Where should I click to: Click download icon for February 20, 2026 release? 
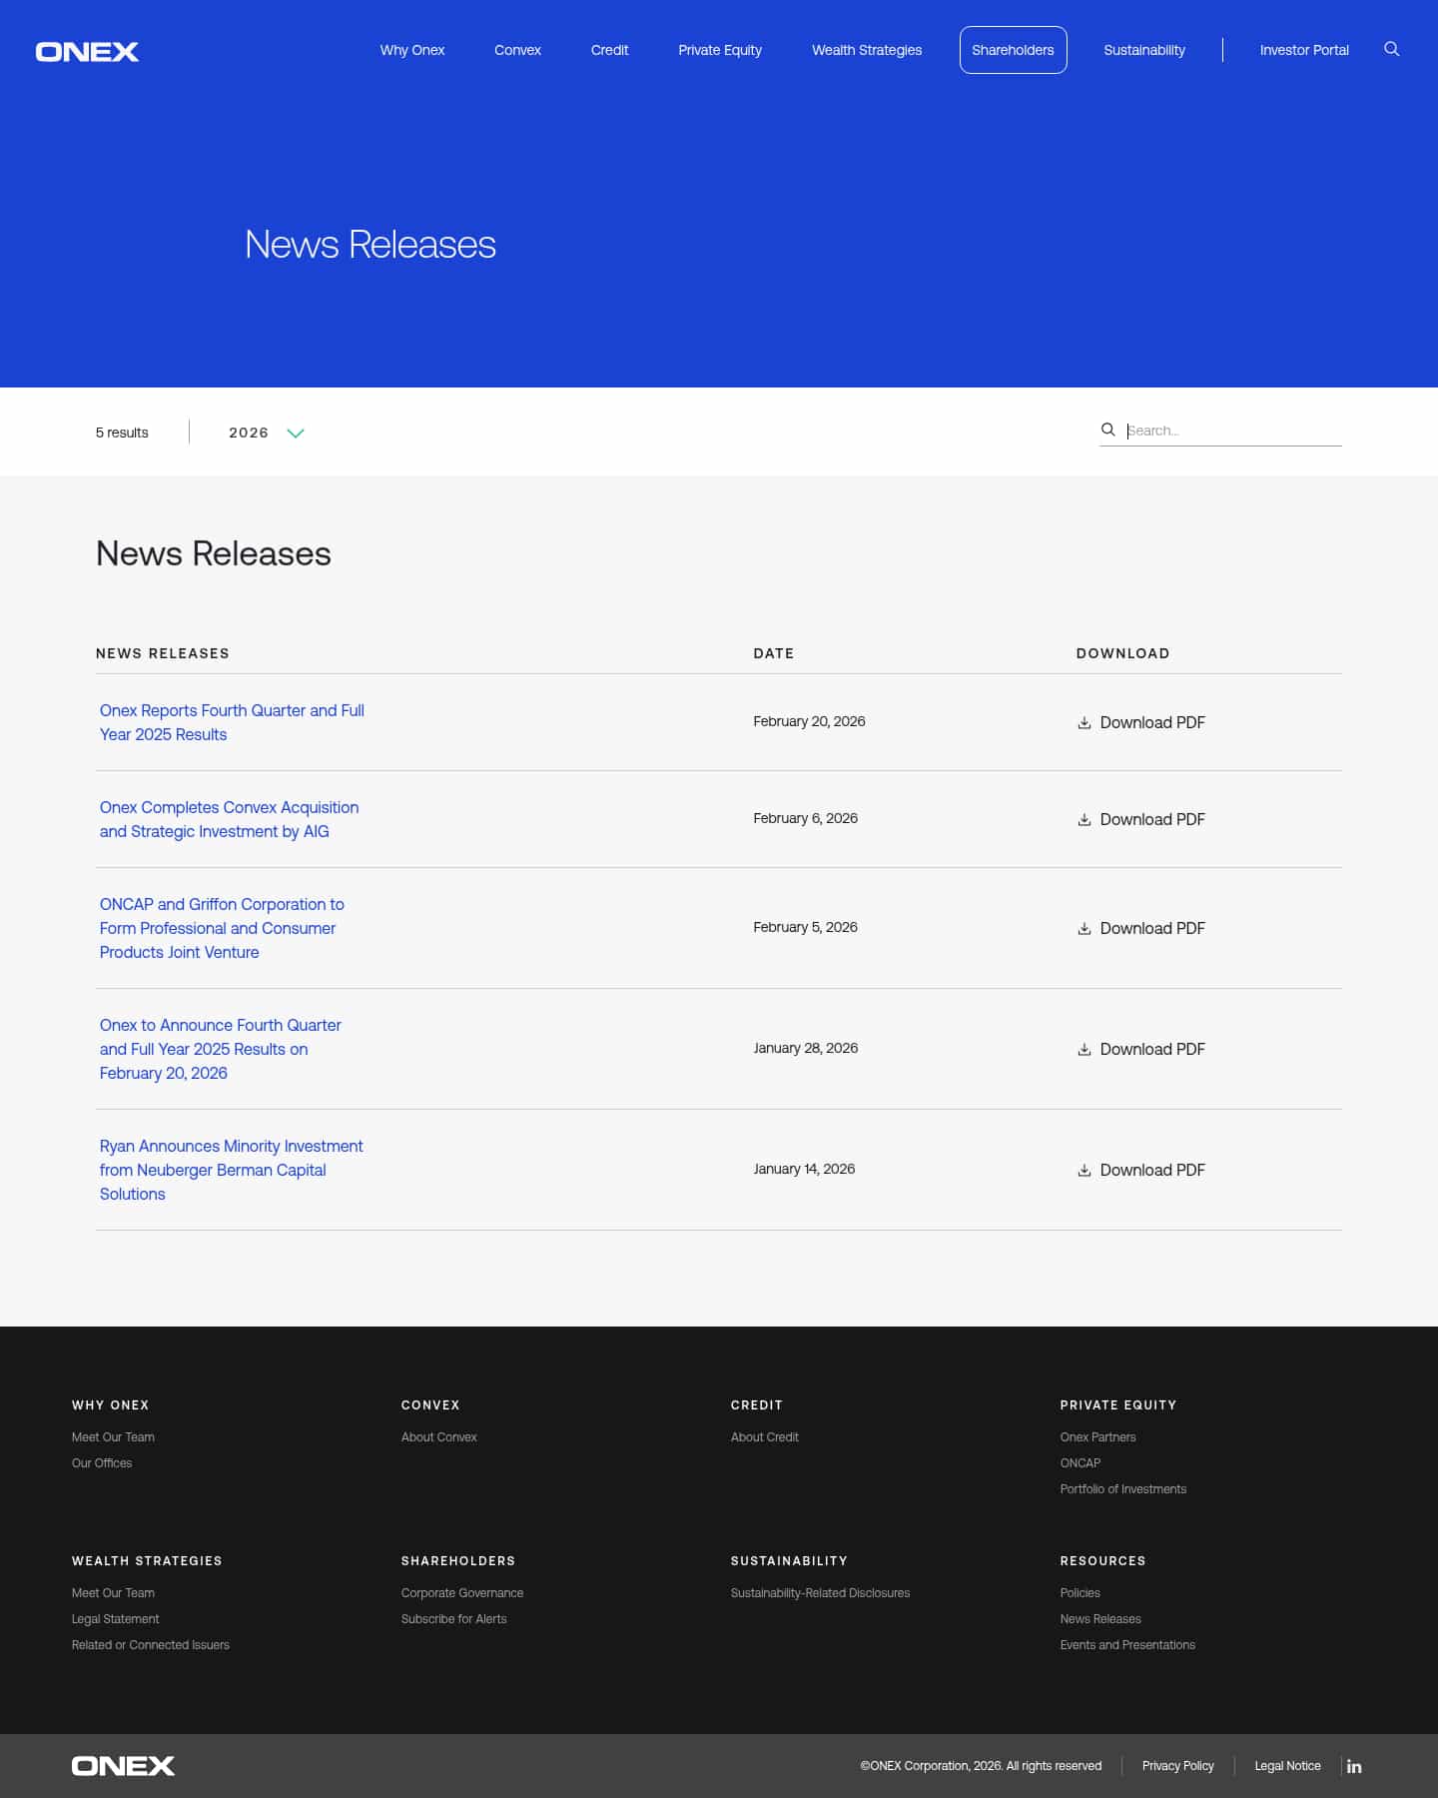pyautogui.click(x=1083, y=722)
